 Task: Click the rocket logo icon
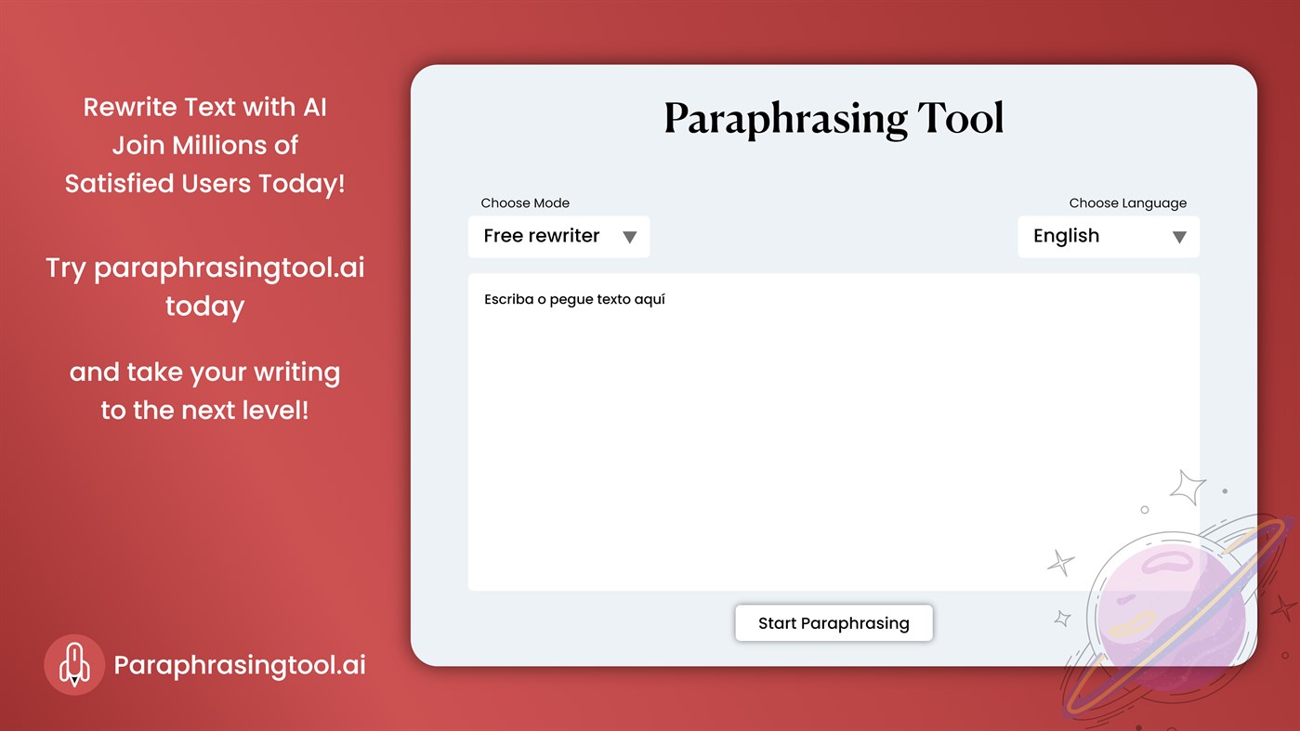tap(74, 664)
